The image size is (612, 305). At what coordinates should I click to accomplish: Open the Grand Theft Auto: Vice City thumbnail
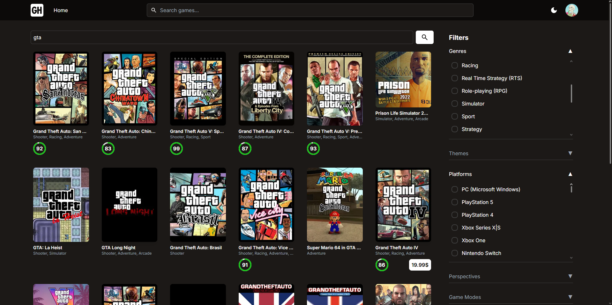click(x=266, y=205)
